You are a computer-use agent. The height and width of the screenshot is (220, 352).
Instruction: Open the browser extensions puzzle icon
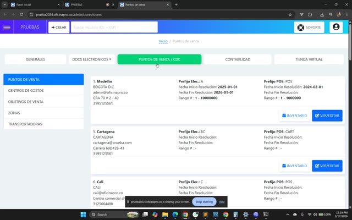click(310, 15)
